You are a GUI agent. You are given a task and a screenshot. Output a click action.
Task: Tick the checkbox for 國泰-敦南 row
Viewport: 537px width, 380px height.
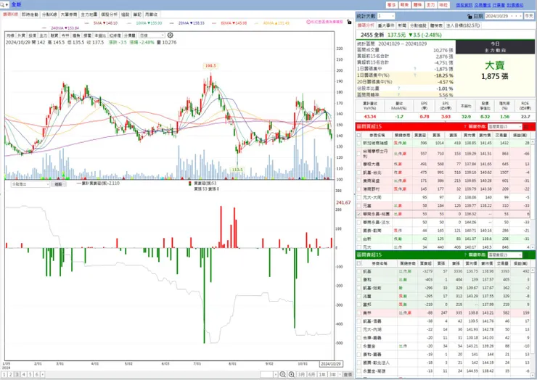358,231
